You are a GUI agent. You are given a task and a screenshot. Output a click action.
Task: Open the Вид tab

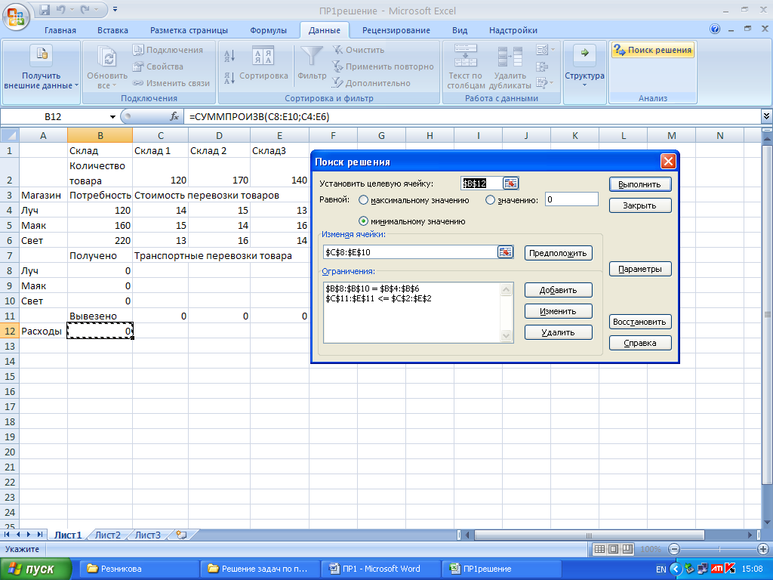[460, 30]
